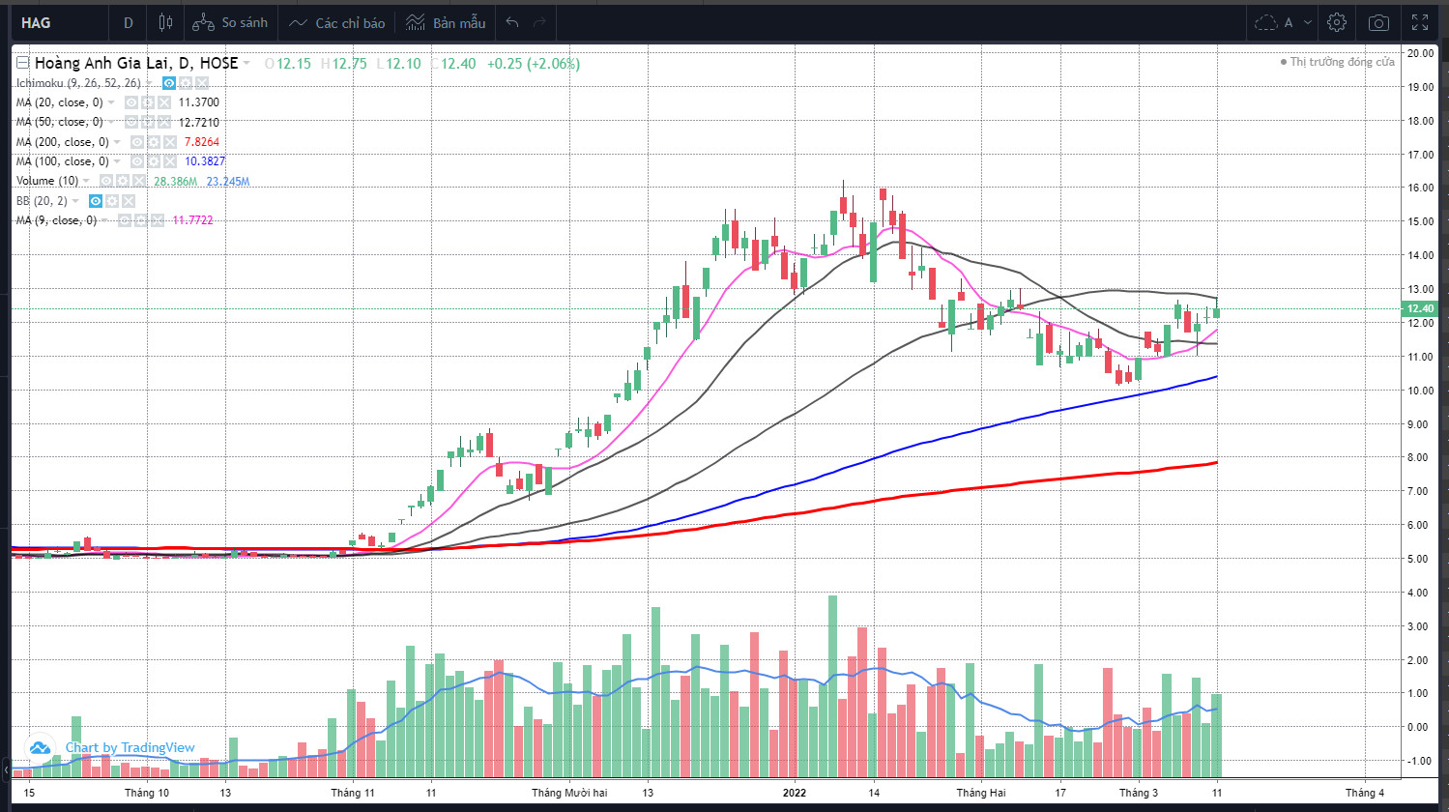Click the MA 200 value 7.8264
The width and height of the screenshot is (1449, 812).
[x=202, y=142]
